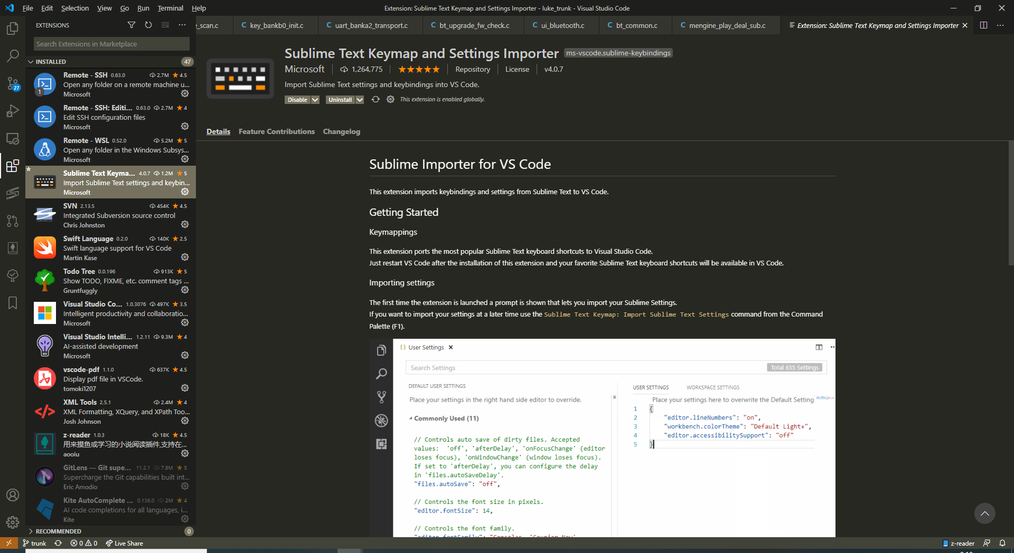The image size is (1014, 553).
Task: View errors and warnings count in status bar
Action: pyautogui.click(x=84, y=543)
